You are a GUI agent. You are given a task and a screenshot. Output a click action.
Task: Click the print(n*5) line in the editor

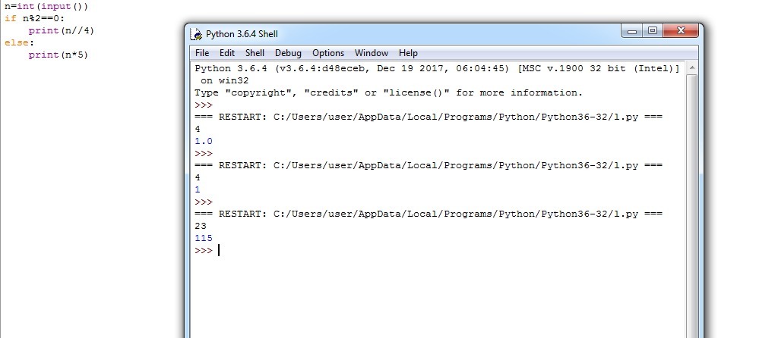[x=61, y=55]
